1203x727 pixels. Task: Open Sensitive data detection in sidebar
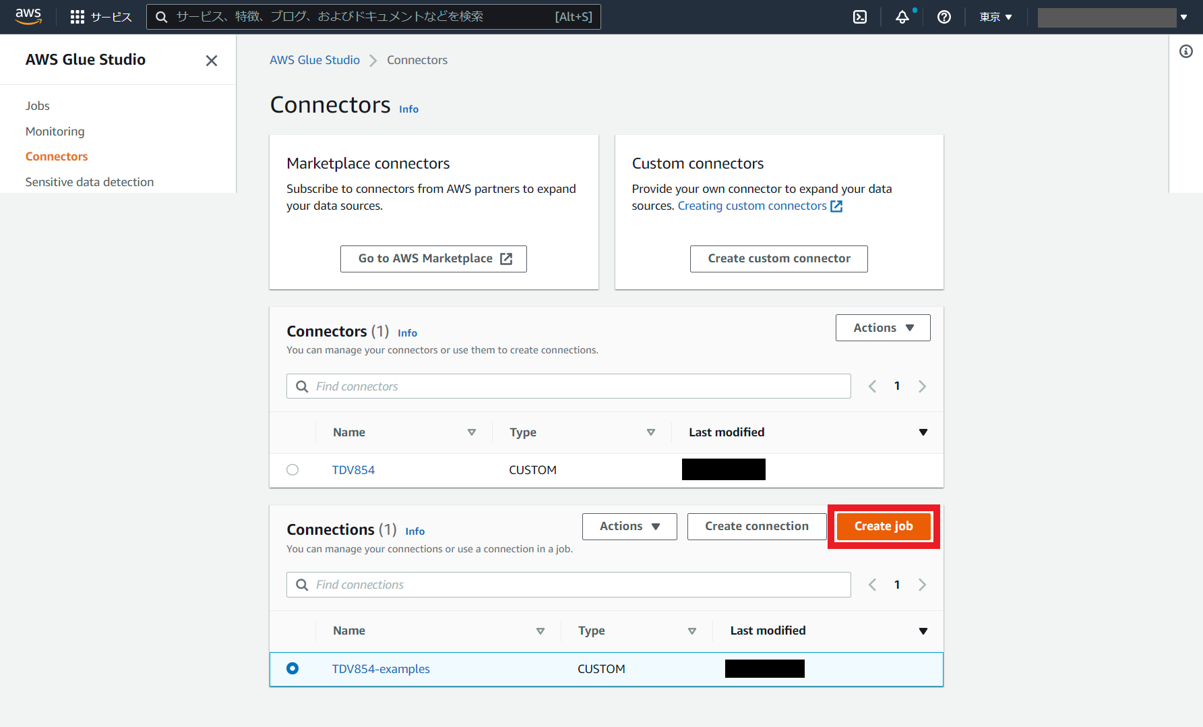[x=90, y=182]
